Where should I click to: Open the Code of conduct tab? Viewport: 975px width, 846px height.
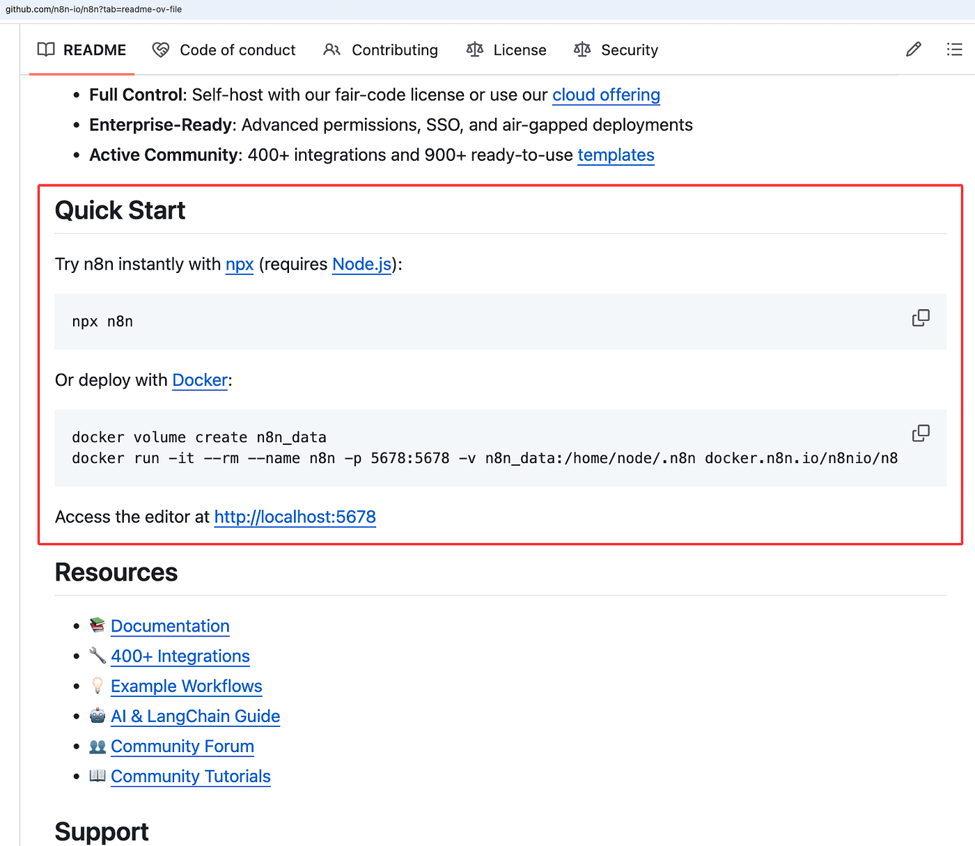(x=224, y=50)
